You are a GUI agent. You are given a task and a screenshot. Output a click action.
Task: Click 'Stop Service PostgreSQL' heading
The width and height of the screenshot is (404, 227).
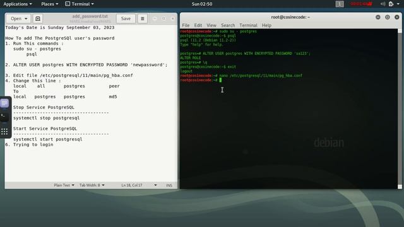(44, 107)
